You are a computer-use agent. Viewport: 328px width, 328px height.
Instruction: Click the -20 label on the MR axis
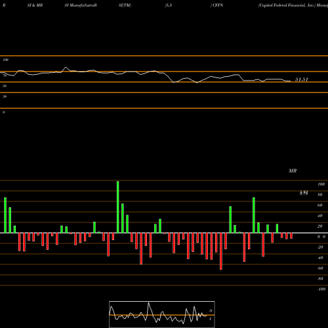[x=320, y=247]
